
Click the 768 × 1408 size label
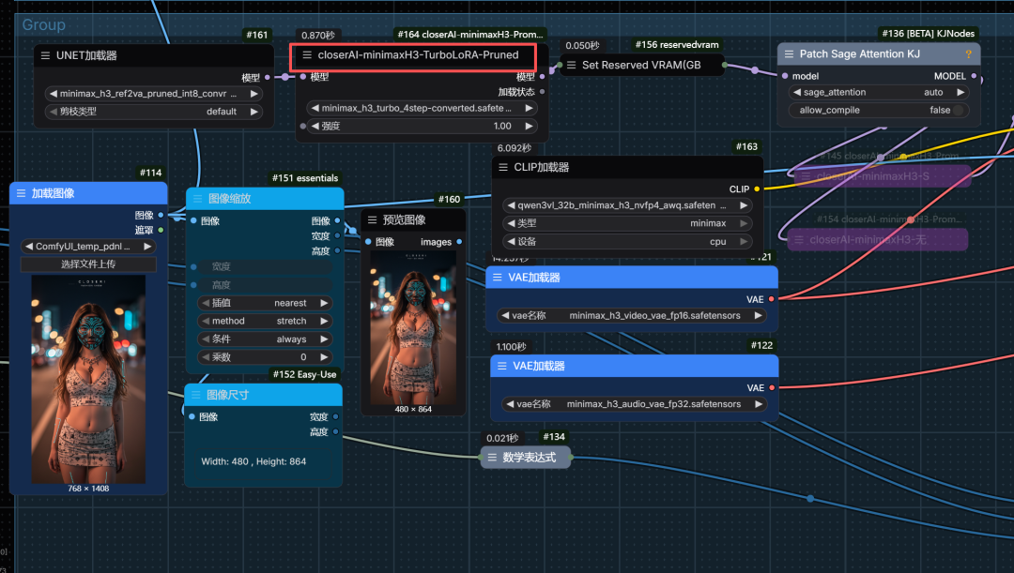[88, 489]
